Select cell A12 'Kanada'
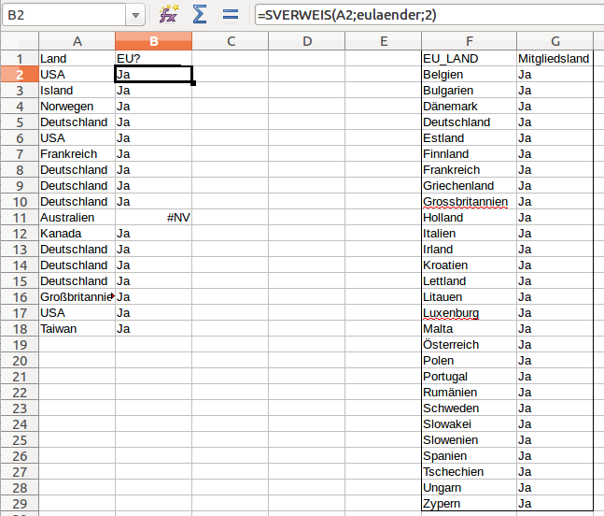The height and width of the screenshot is (516, 604). pyautogui.click(x=77, y=234)
